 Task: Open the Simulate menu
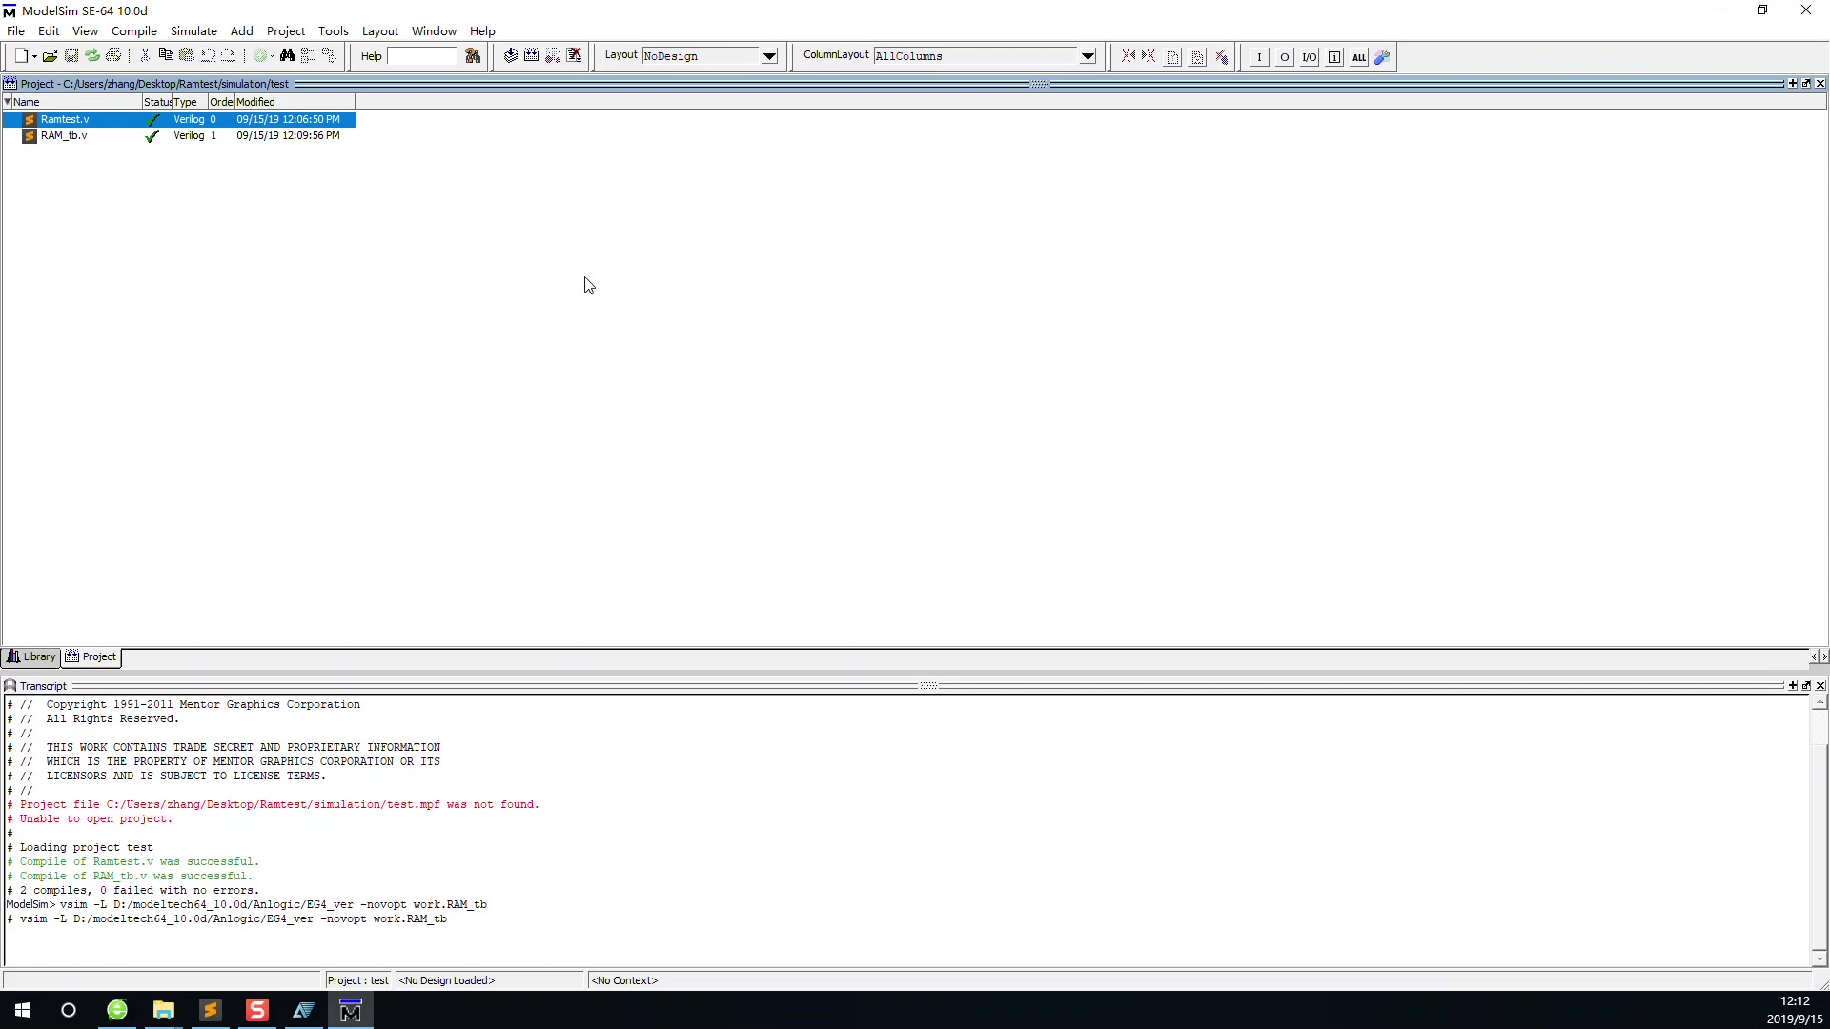click(x=193, y=30)
